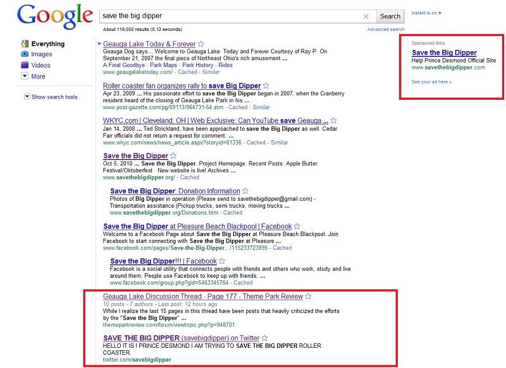
Task: Star the Geauga Lake Discussion Thread result
Action: pyautogui.click(x=308, y=297)
